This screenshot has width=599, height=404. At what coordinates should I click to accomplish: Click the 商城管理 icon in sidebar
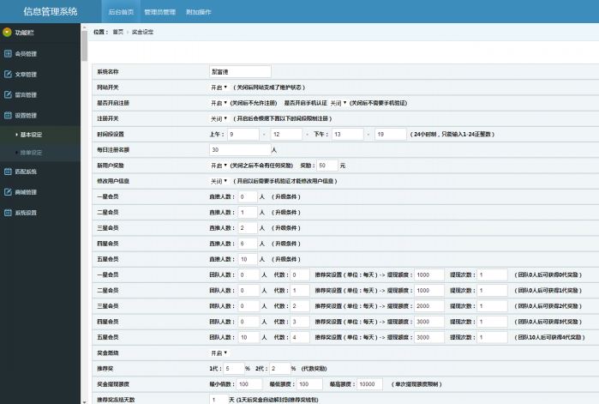click(x=8, y=192)
